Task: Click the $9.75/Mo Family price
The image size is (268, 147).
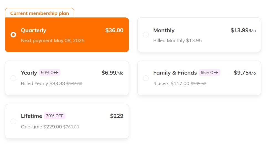Action: (244, 73)
